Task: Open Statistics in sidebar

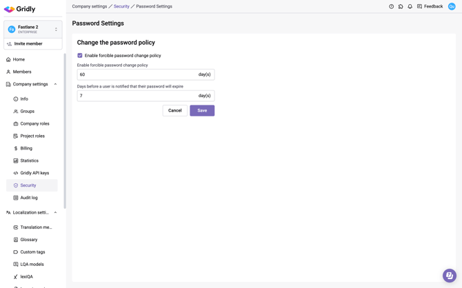Action: point(29,161)
